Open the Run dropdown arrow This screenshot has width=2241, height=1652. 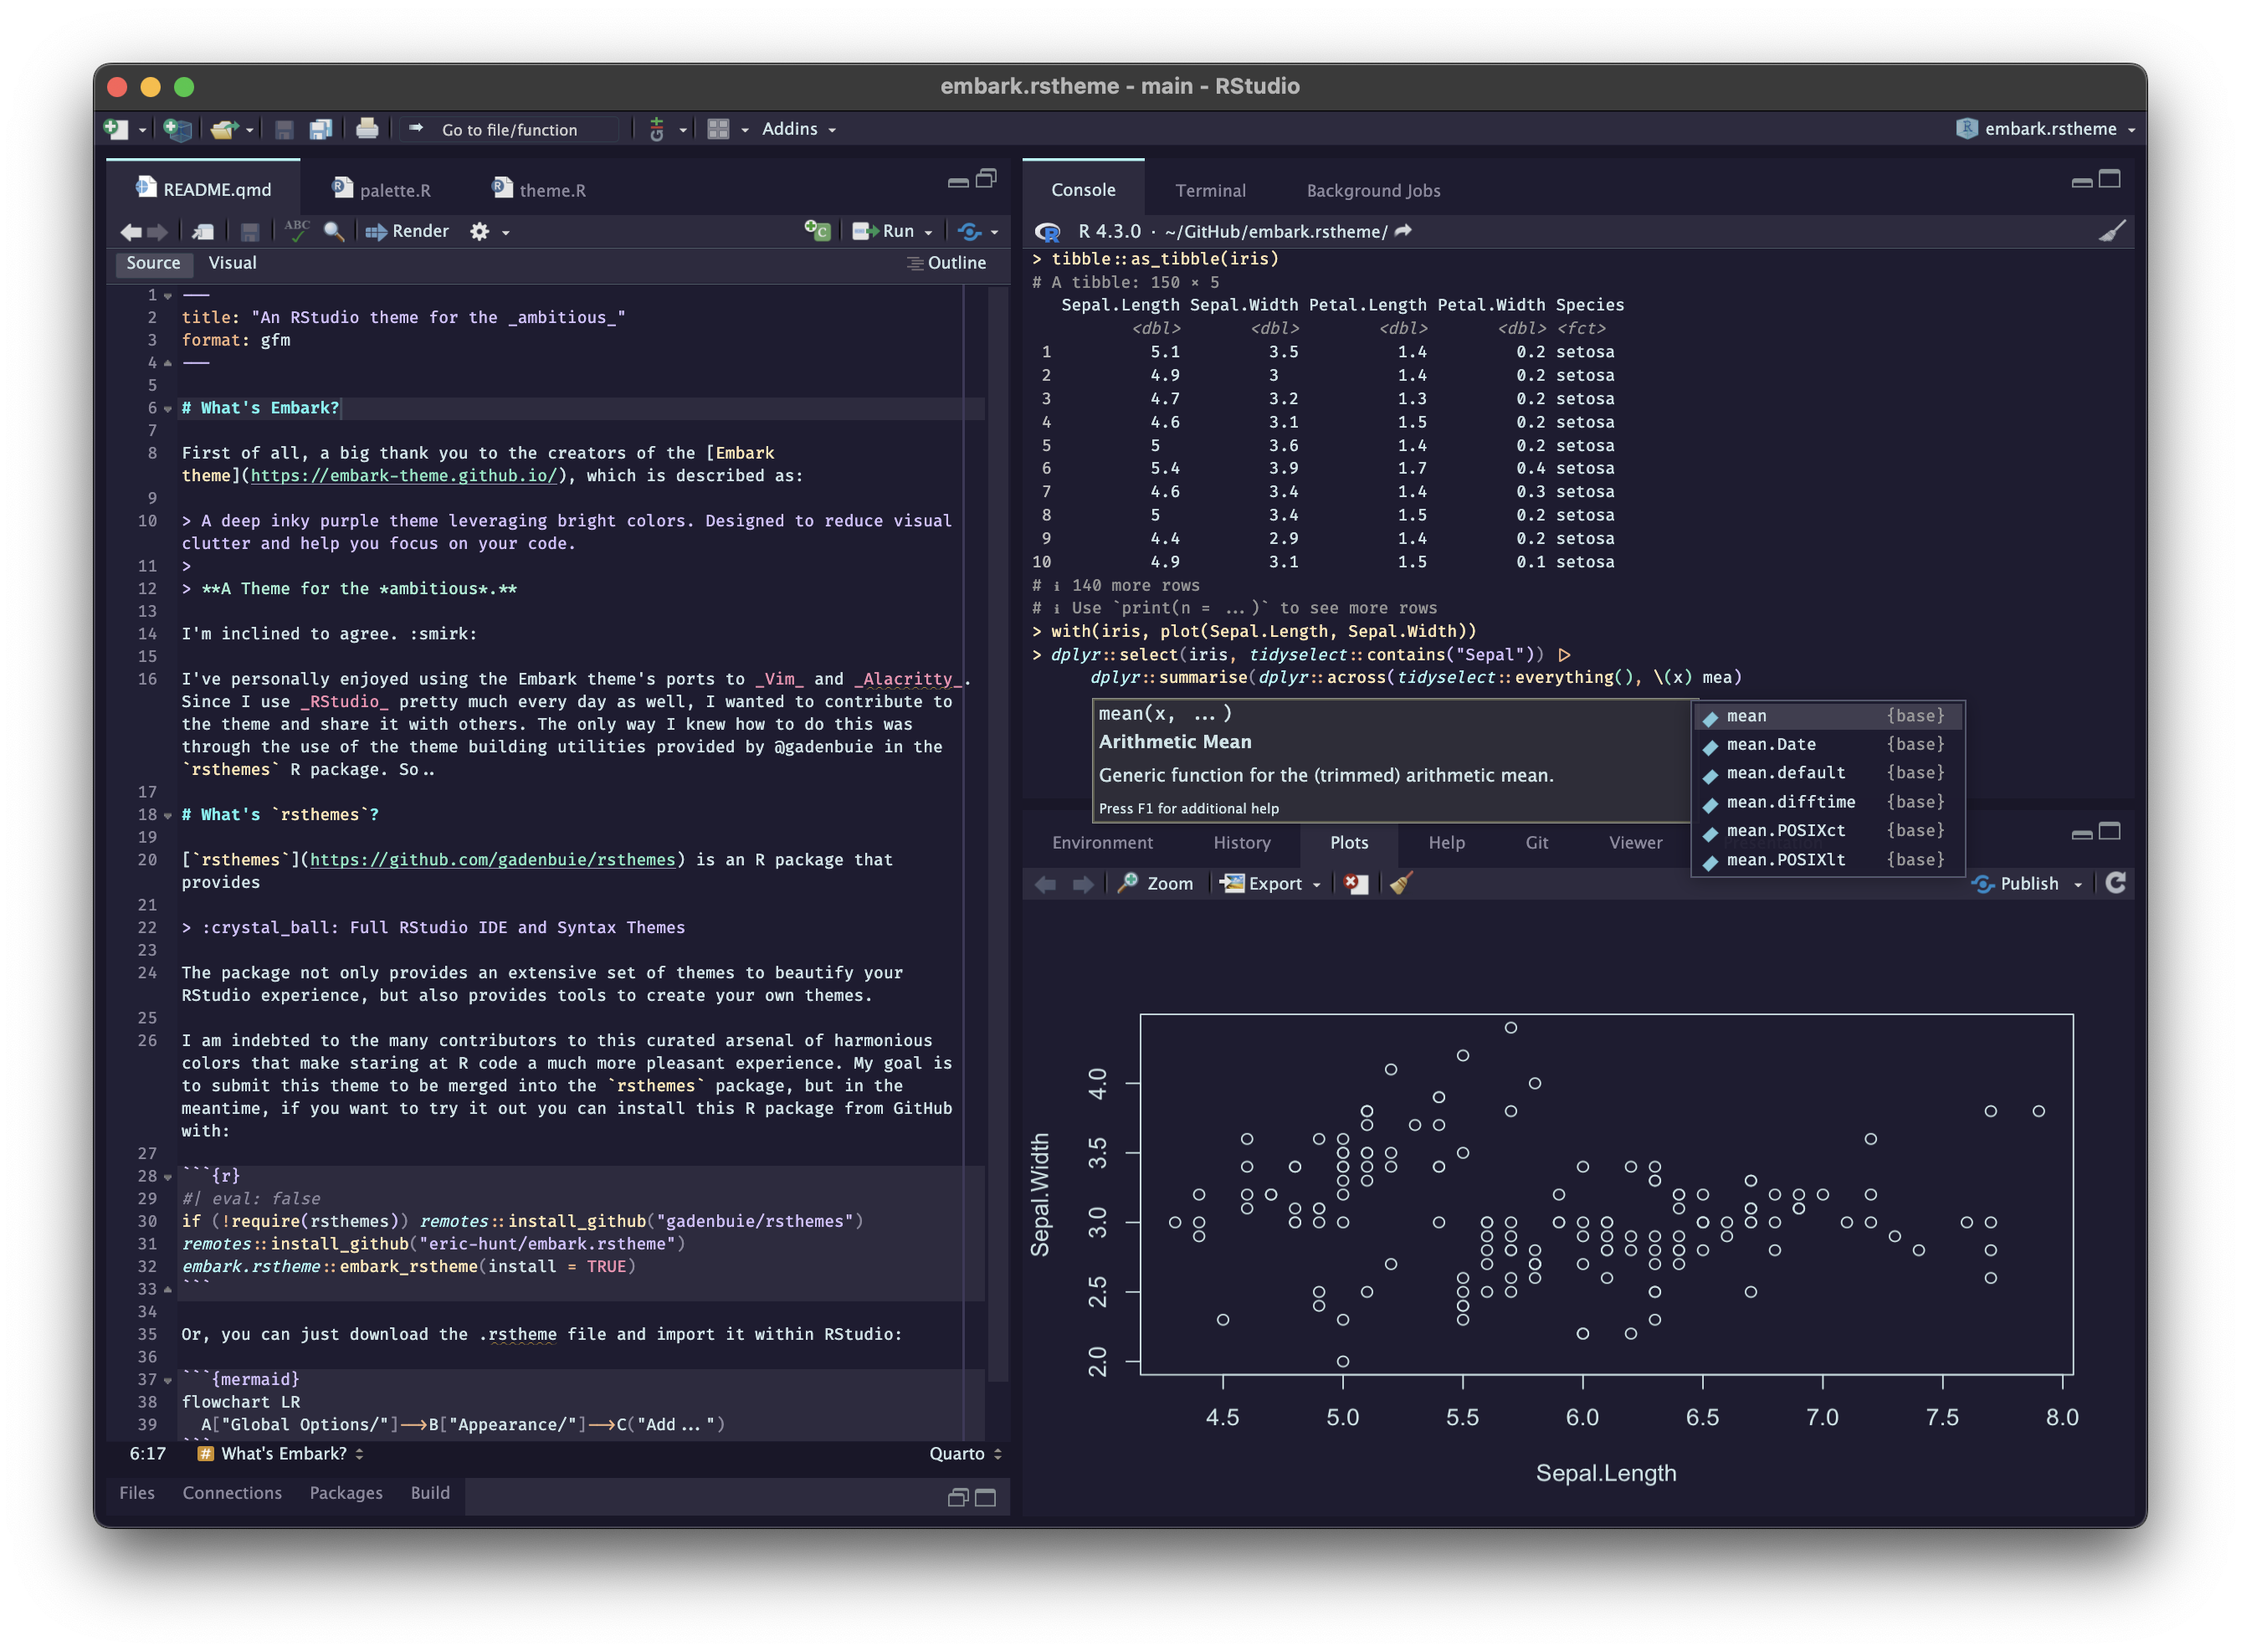click(929, 232)
